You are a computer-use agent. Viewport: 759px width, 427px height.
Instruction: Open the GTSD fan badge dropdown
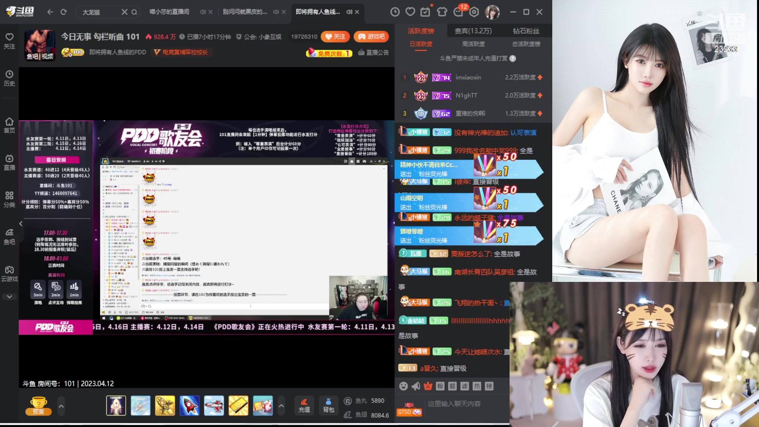pyautogui.click(x=409, y=411)
